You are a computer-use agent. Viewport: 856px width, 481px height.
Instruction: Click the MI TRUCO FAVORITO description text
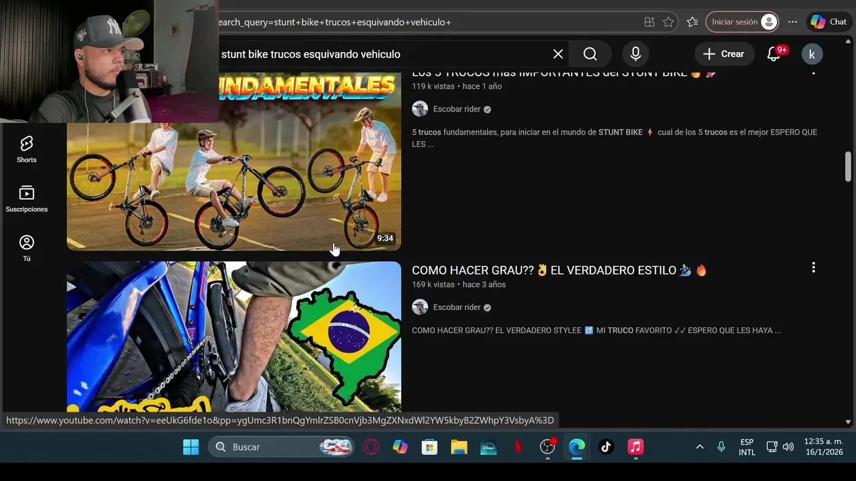click(596, 331)
